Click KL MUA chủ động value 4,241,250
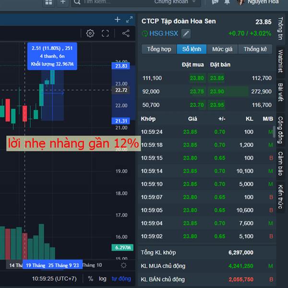This screenshot has height=288, width=288. pyautogui.click(x=241, y=266)
